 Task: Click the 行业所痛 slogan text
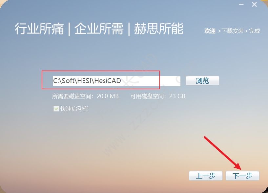39,29
